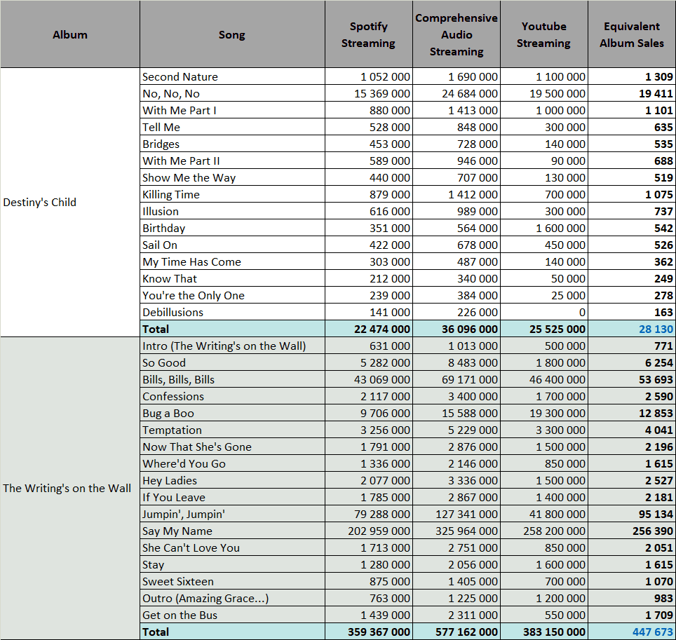Select the Illusion song cell

click(232, 211)
